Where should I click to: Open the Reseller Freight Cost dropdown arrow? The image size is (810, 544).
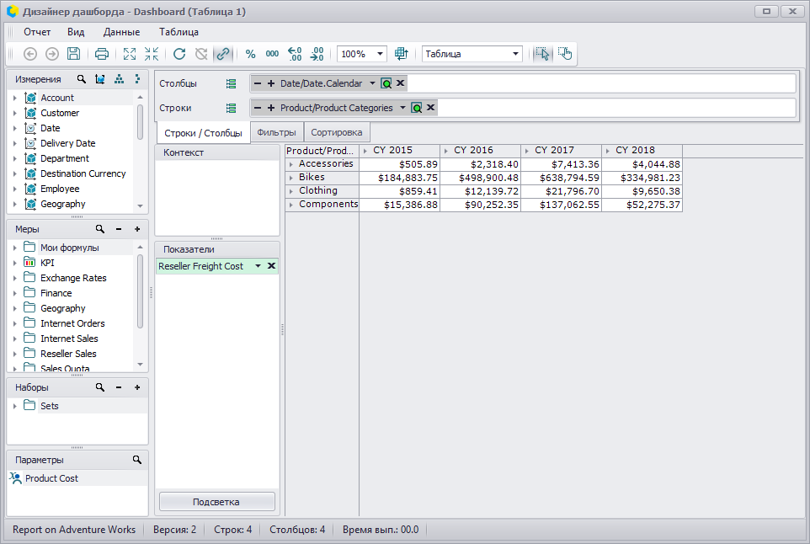pos(258,266)
